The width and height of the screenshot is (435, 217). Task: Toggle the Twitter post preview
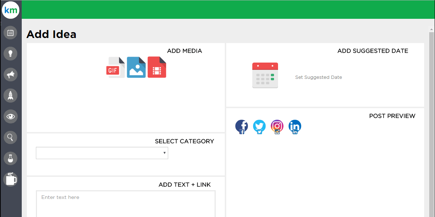(259, 126)
